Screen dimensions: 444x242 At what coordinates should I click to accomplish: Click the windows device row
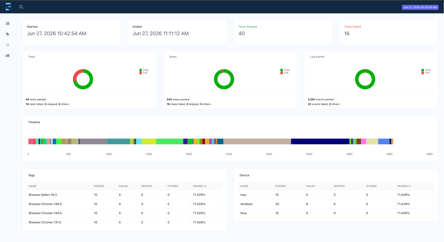tap(336, 204)
